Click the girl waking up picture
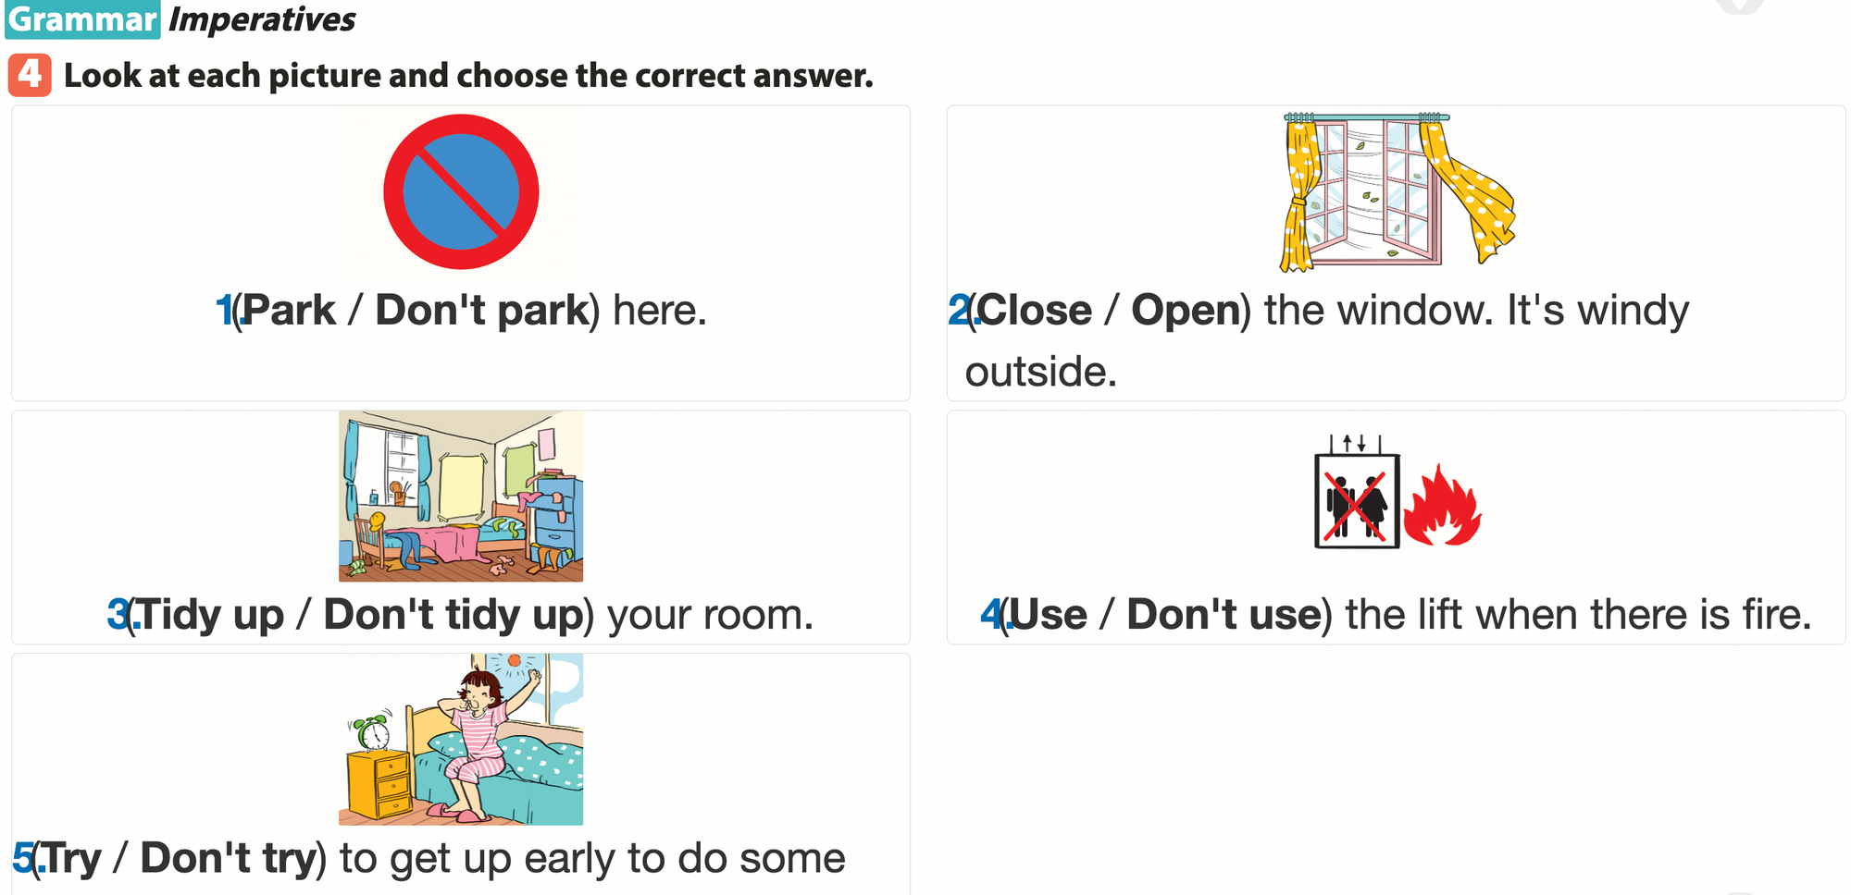Screen dimensions: 1851x895 click(461, 740)
